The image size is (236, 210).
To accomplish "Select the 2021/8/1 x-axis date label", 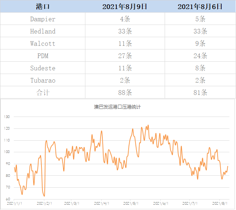I will [220, 204].
